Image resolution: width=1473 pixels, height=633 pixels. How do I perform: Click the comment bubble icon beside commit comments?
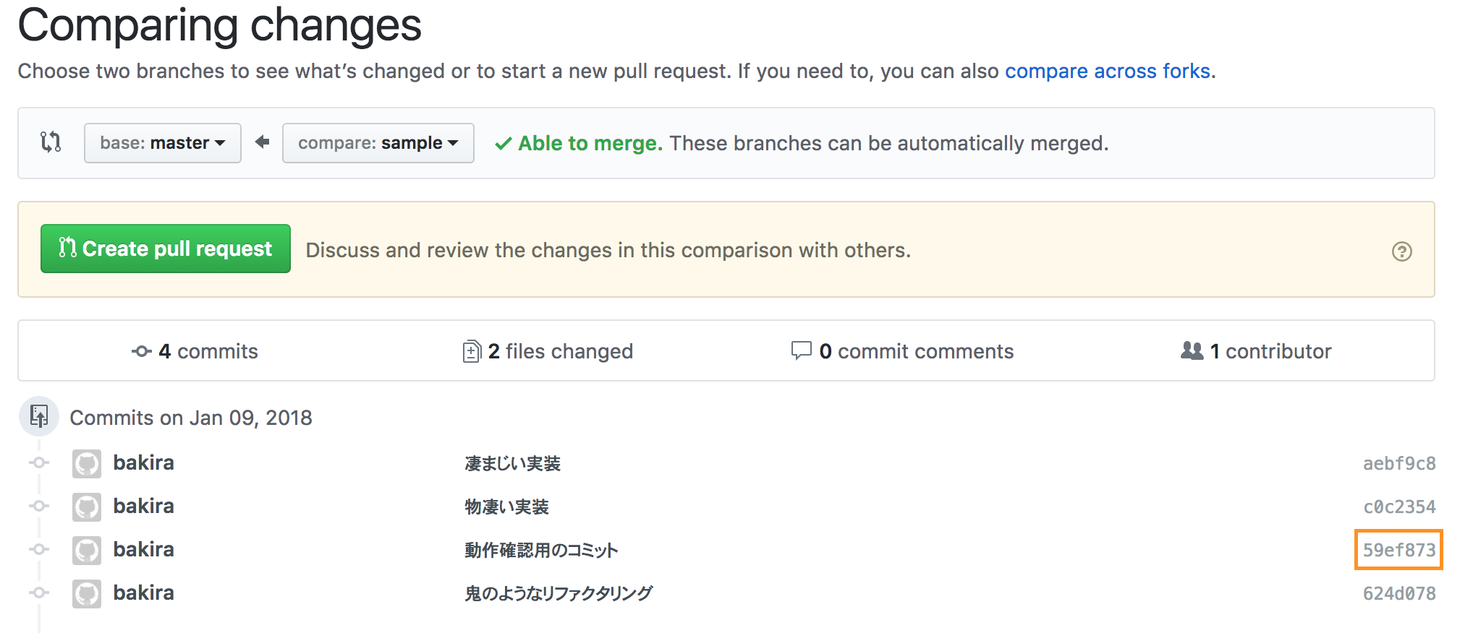pyautogui.click(x=801, y=350)
